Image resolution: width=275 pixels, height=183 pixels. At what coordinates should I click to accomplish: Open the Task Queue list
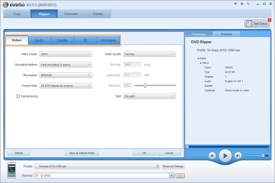(257, 24)
